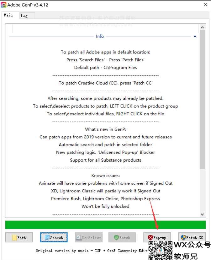Click 'Premiere Rush, Lightroom Online, Photoshop Express' line
Screen dimensions: 211x260
click(x=105, y=199)
